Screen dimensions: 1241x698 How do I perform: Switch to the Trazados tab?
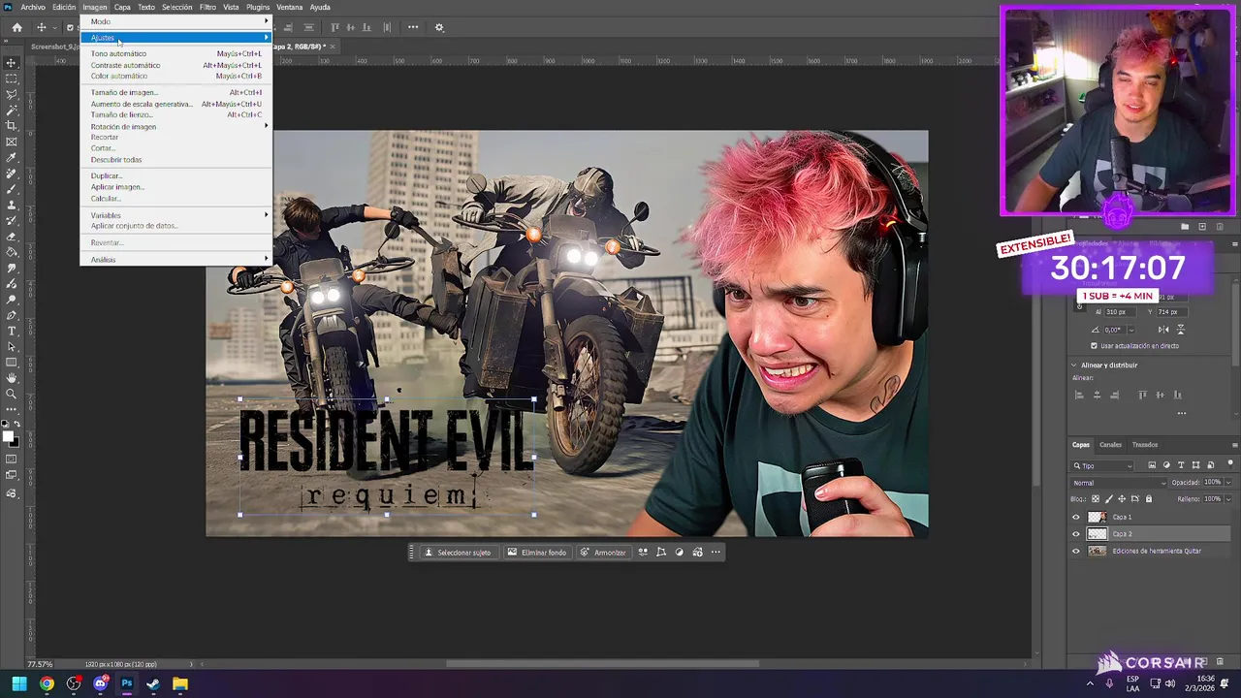pos(1145,445)
